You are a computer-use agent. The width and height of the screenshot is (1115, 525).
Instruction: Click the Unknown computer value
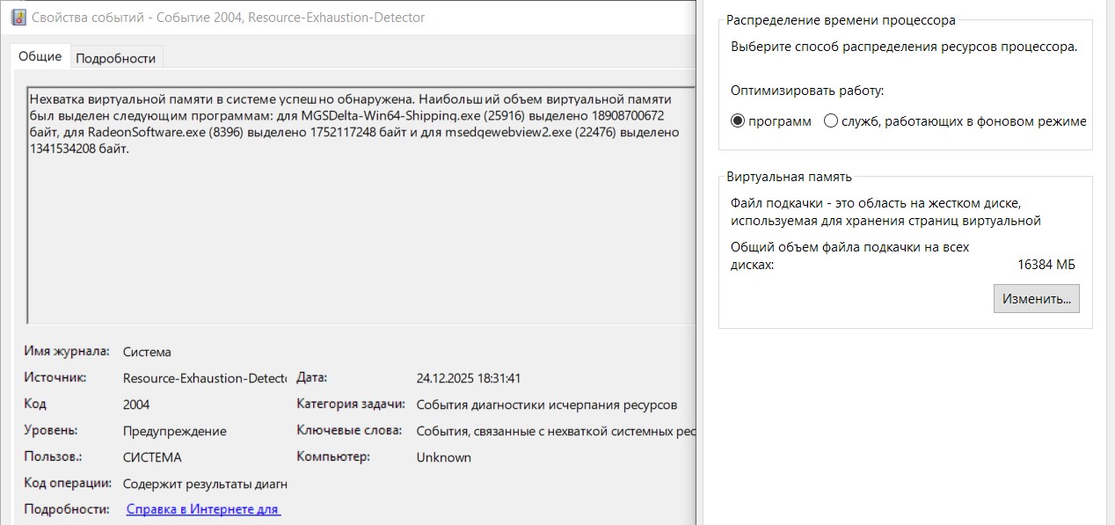point(443,457)
